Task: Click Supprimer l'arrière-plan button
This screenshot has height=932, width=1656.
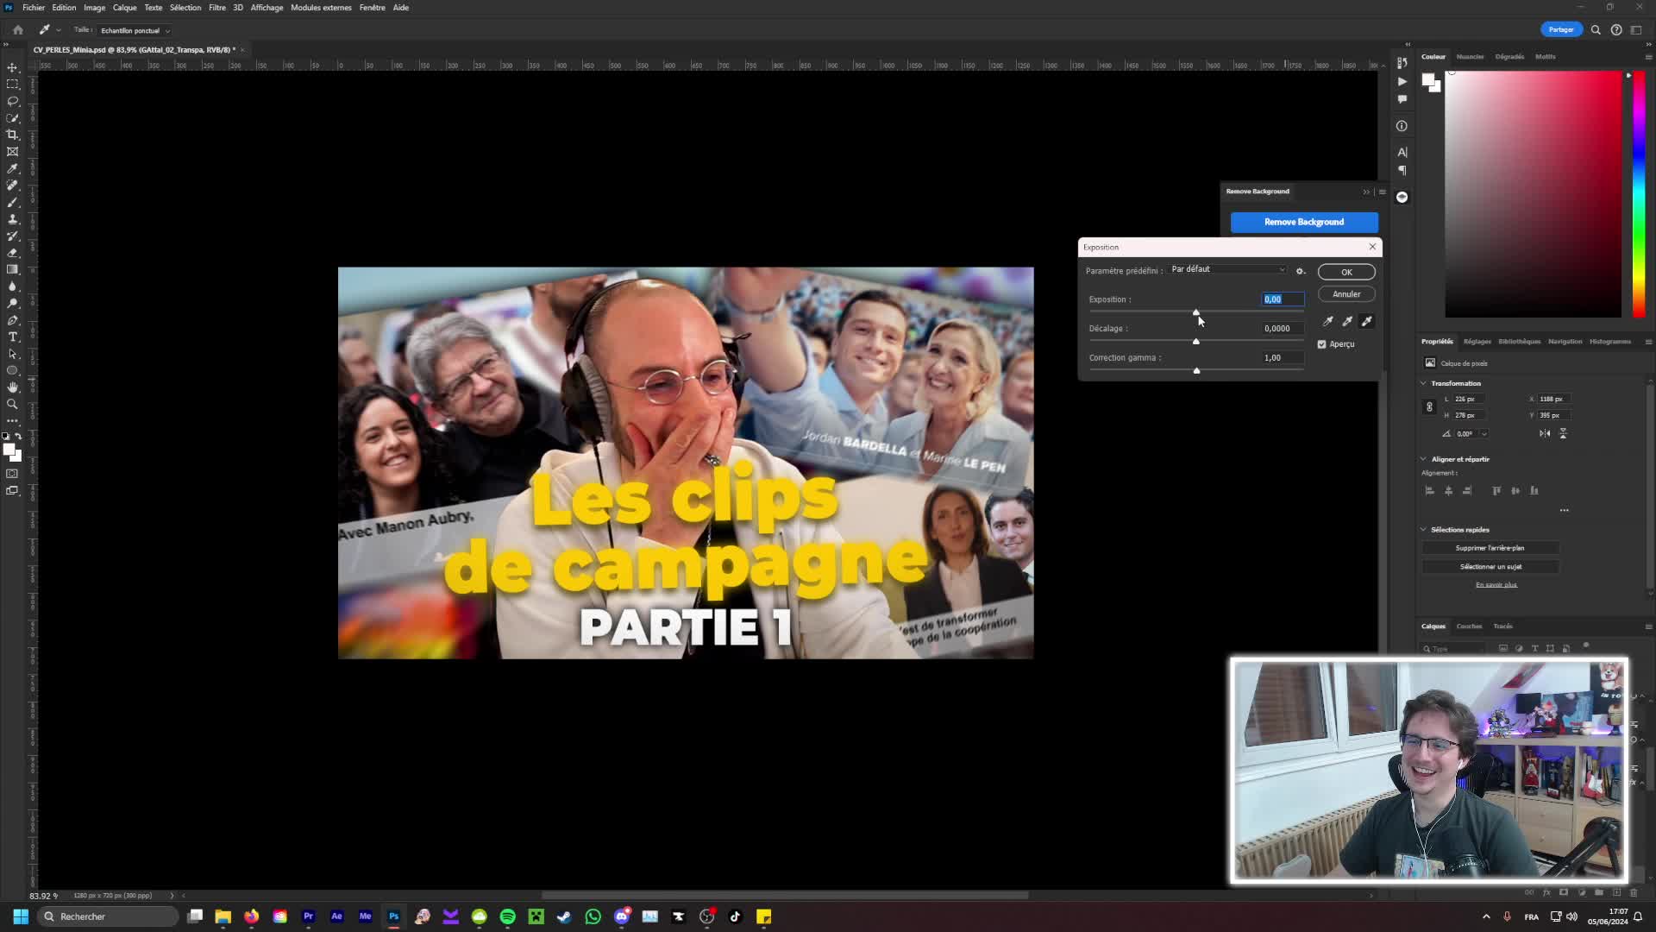Action: pyautogui.click(x=1490, y=548)
